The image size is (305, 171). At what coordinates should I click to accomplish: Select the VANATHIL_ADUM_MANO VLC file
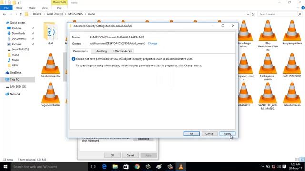click(268, 96)
